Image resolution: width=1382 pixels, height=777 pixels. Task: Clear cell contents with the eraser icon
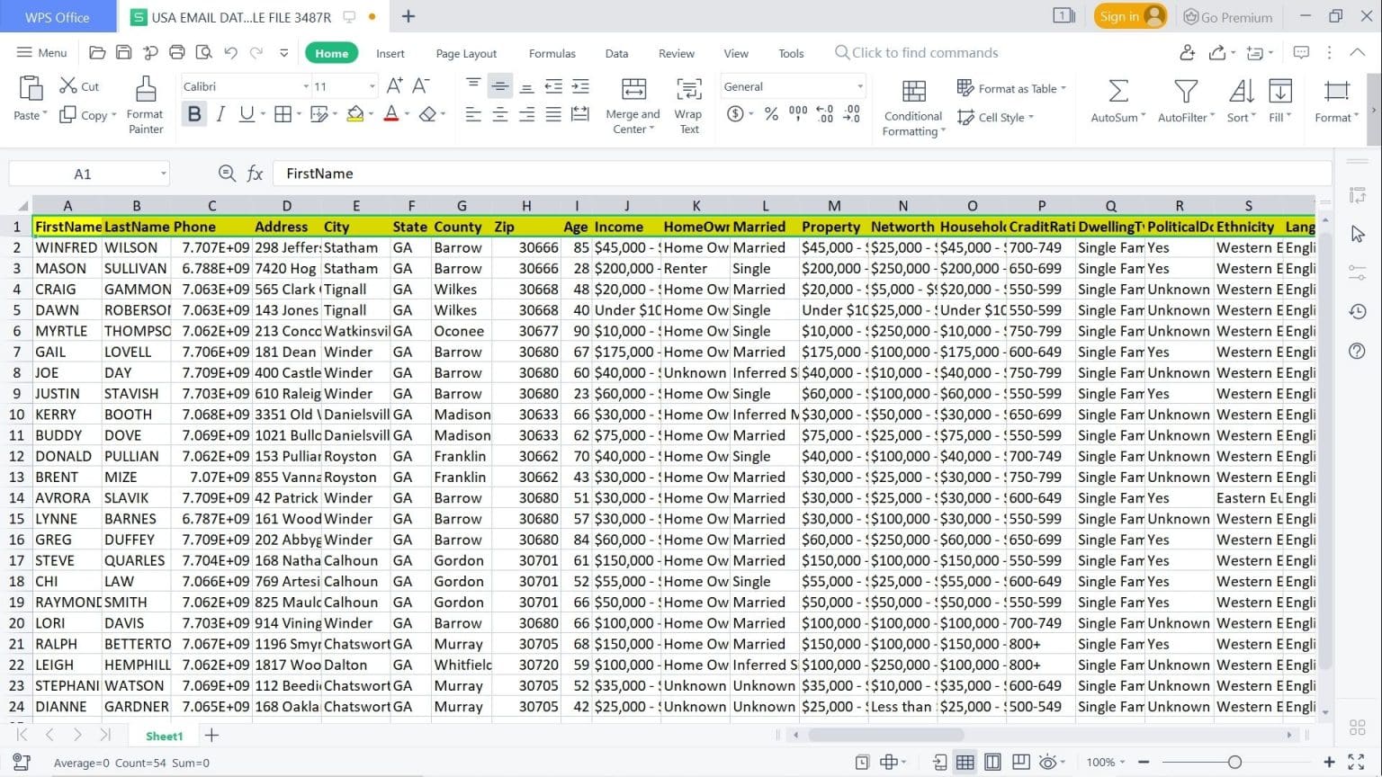point(428,114)
